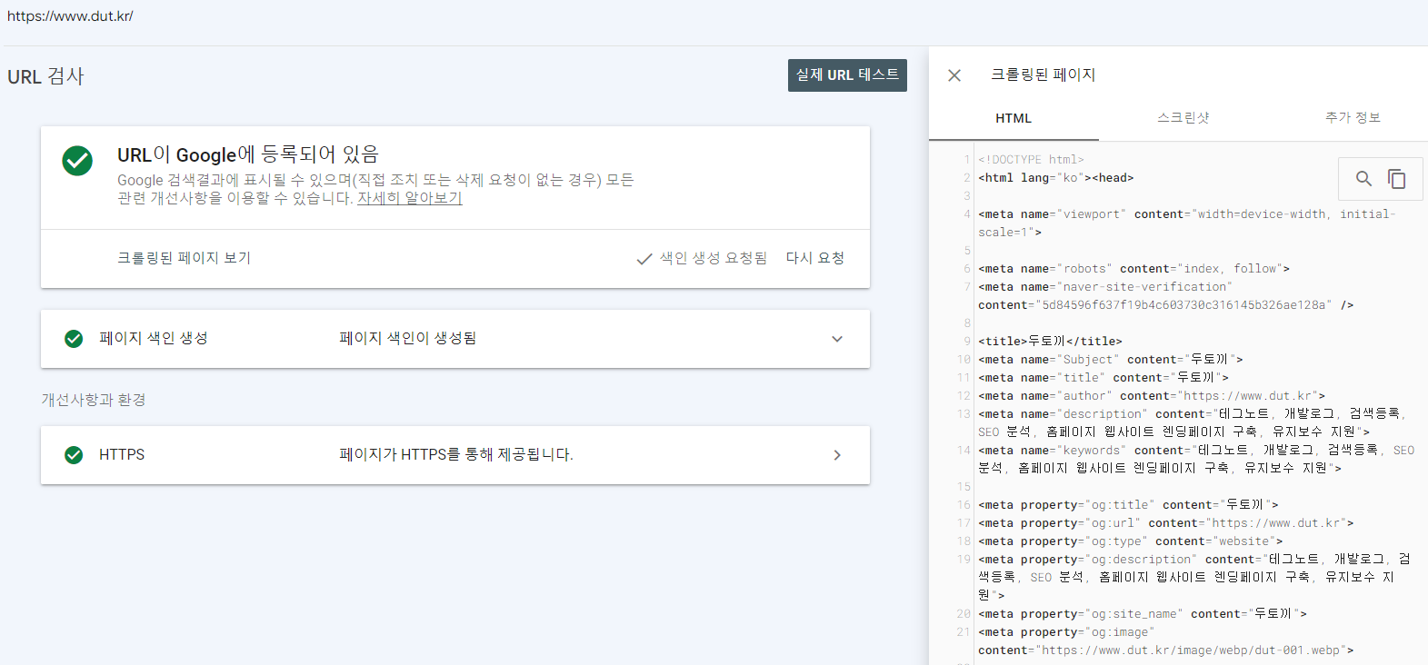
Task: Click the robots meta tag line
Action: [1133, 269]
